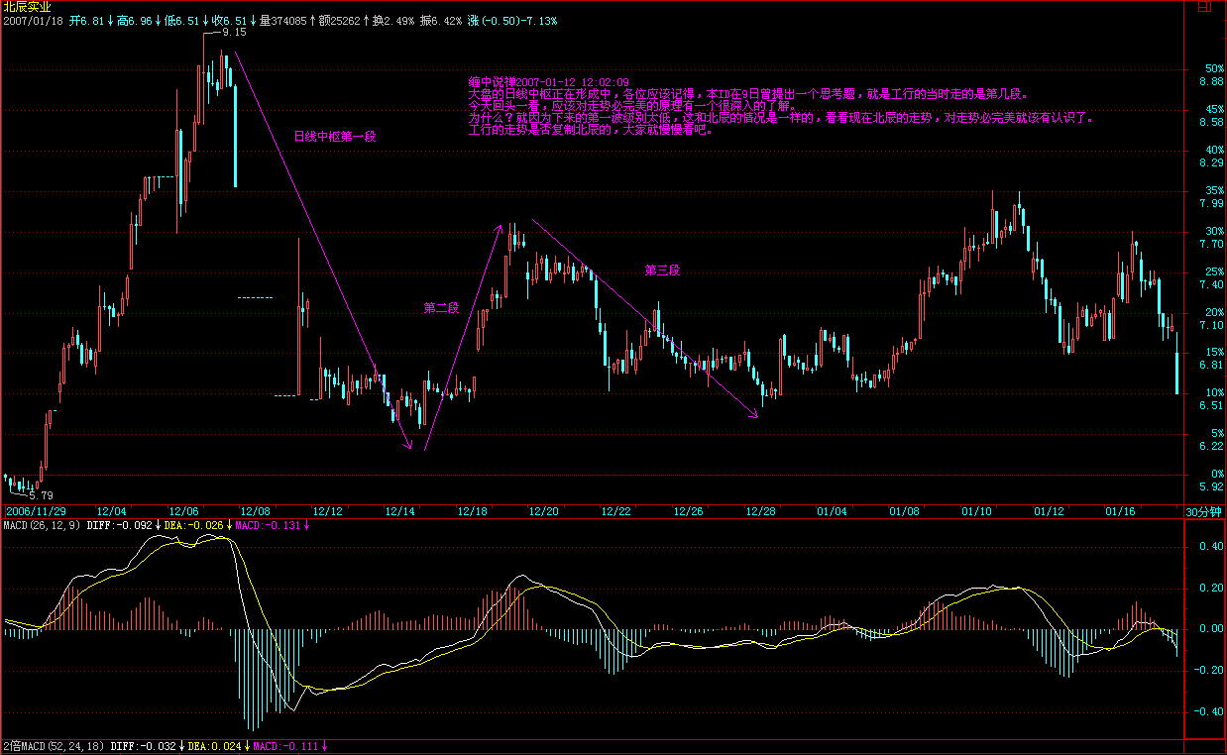
Task: Click the 第二段 annotation label
Action: click(441, 307)
